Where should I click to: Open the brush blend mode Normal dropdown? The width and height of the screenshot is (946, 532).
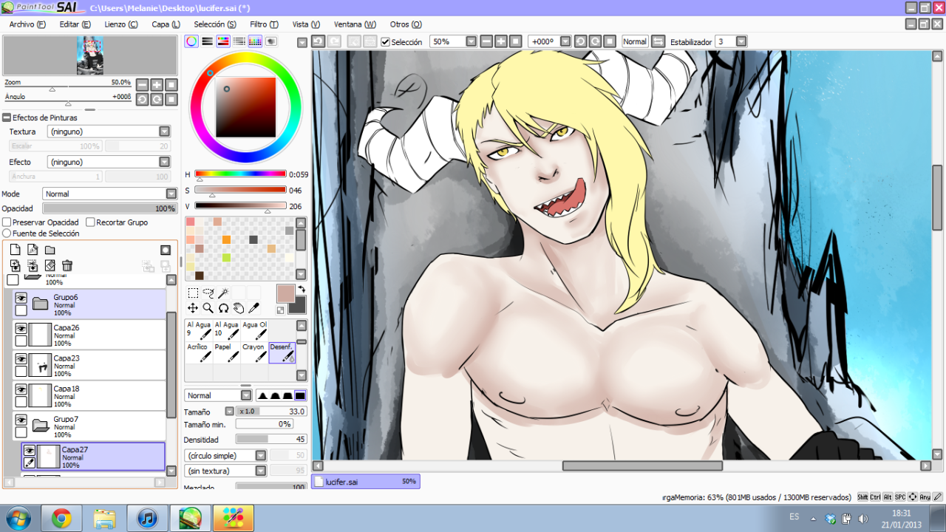coord(218,395)
